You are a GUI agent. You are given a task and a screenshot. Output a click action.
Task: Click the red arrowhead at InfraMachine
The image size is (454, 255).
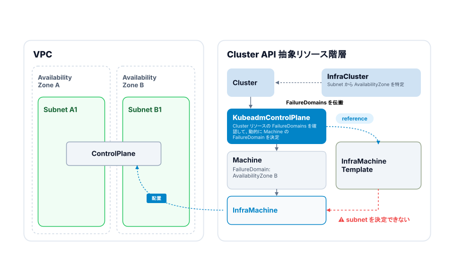(x=329, y=210)
